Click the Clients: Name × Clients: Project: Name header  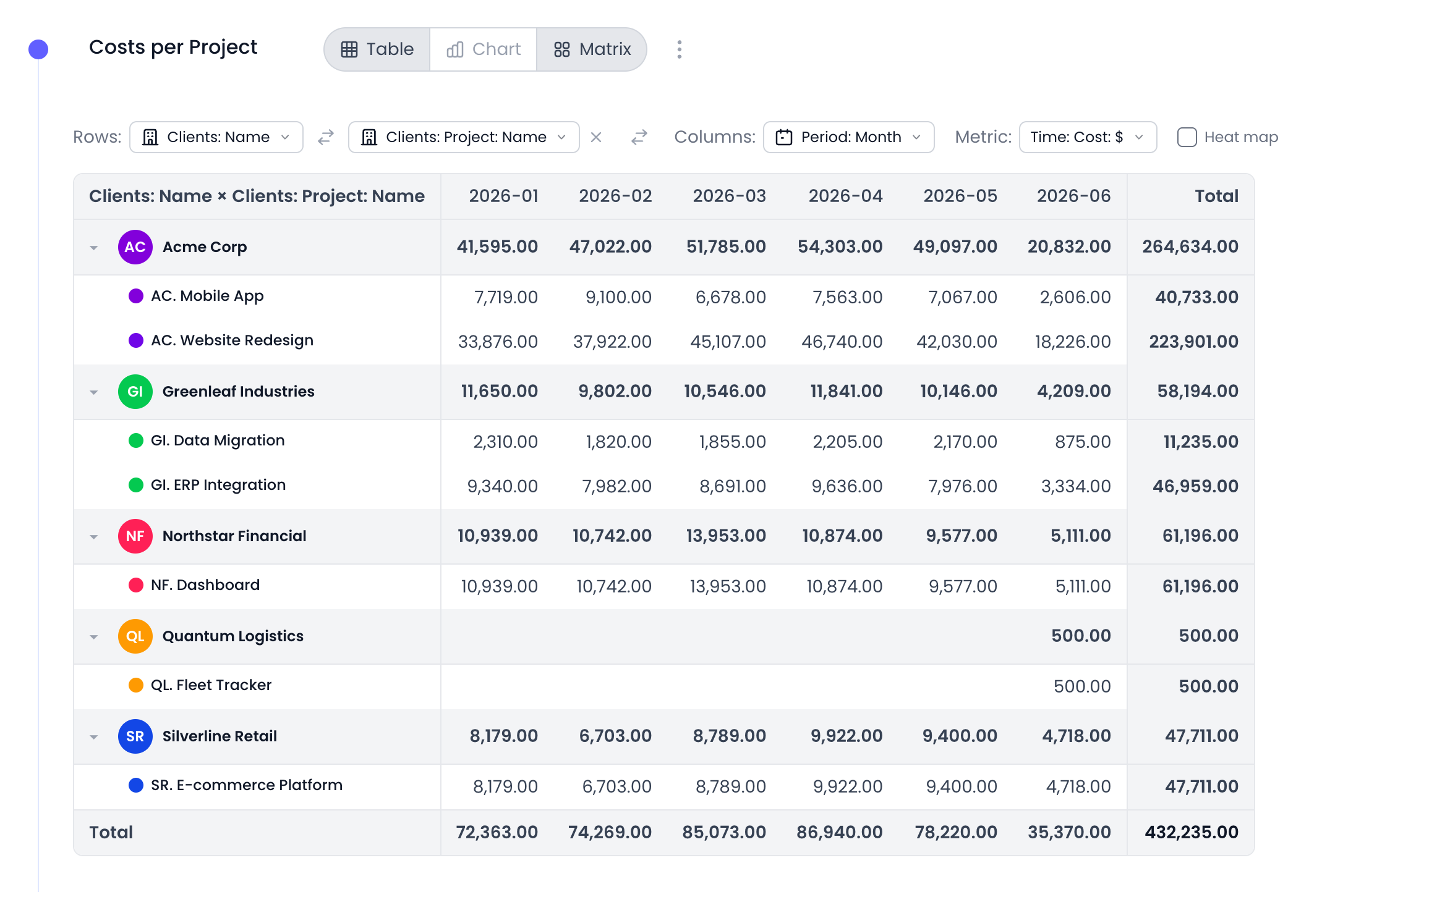[257, 196]
